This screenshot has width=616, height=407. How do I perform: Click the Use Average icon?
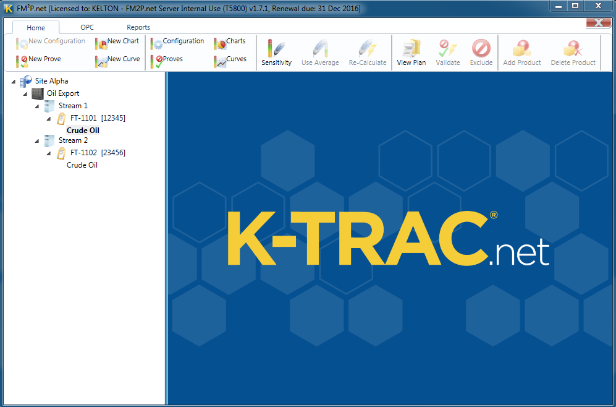click(x=320, y=48)
